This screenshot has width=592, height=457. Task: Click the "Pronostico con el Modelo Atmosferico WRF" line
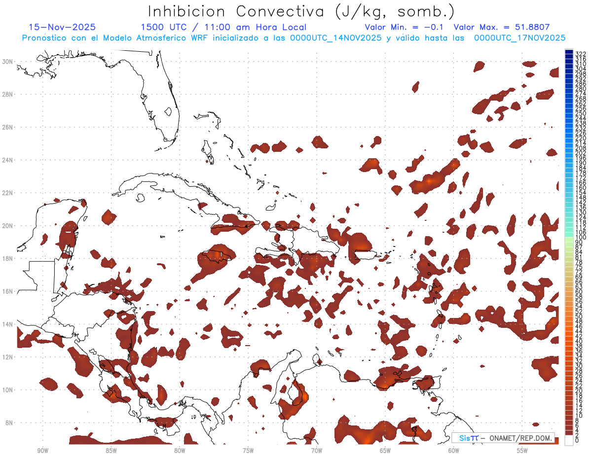pos(294,38)
